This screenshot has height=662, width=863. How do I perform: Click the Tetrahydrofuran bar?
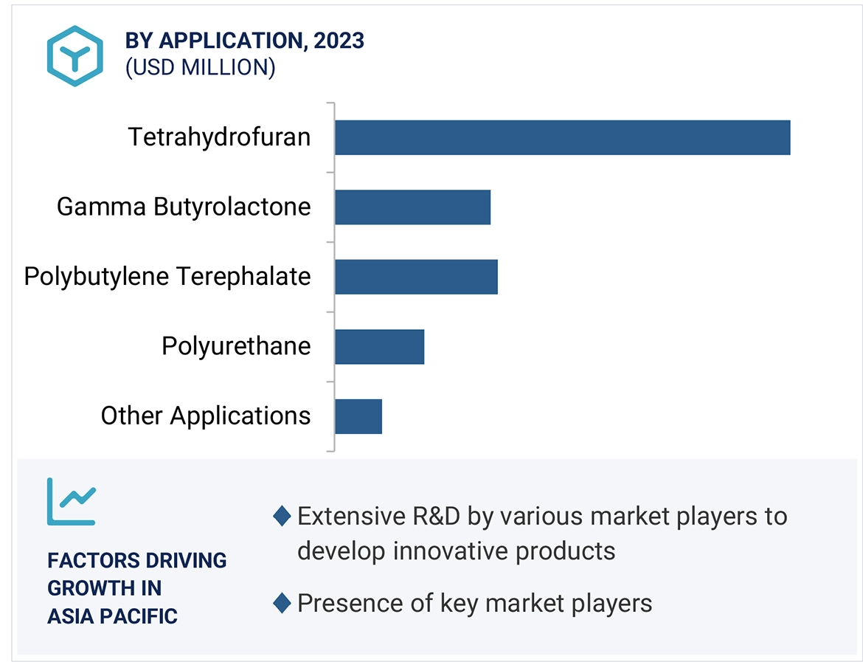tap(562, 137)
